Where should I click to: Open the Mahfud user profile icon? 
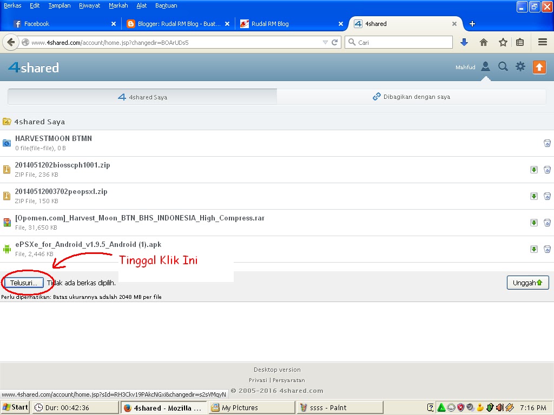coord(485,66)
